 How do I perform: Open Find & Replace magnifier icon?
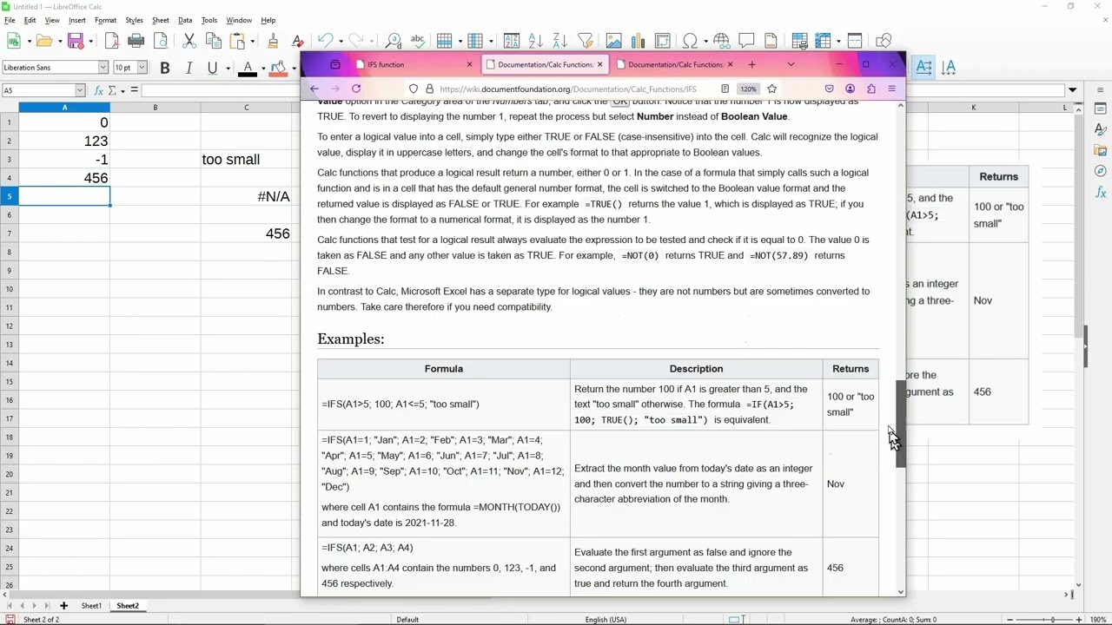tap(393, 41)
